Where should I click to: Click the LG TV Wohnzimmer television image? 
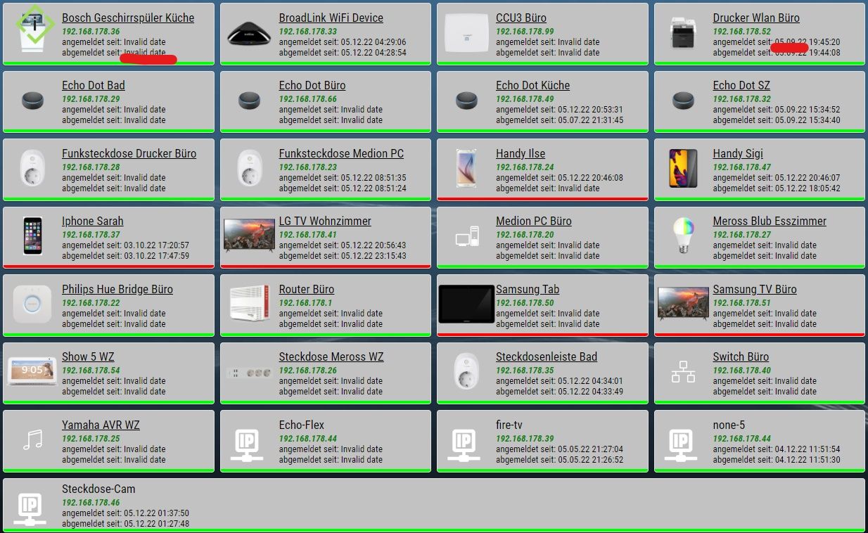[x=249, y=235]
